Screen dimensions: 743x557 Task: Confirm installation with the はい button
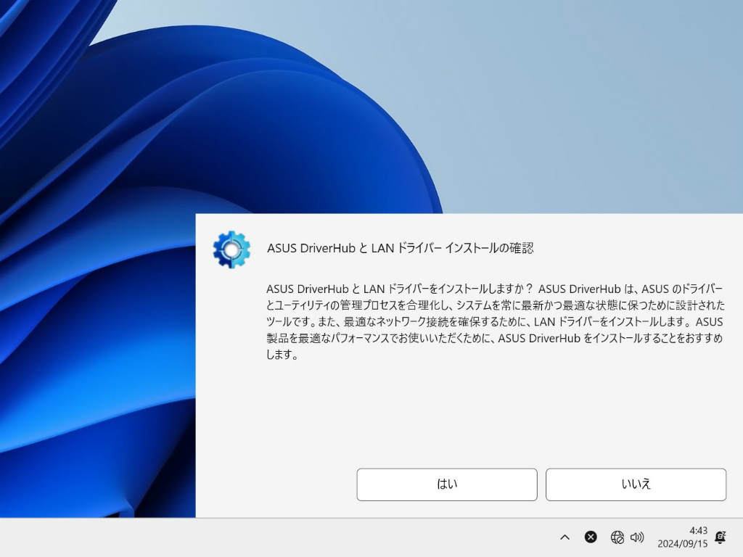[x=447, y=484]
